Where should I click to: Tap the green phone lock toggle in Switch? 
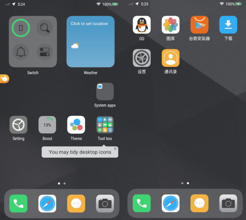(21, 28)
